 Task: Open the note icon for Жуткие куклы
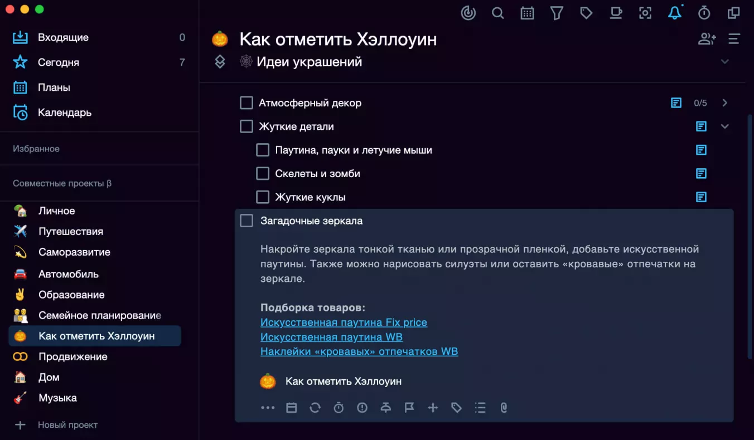702,197
